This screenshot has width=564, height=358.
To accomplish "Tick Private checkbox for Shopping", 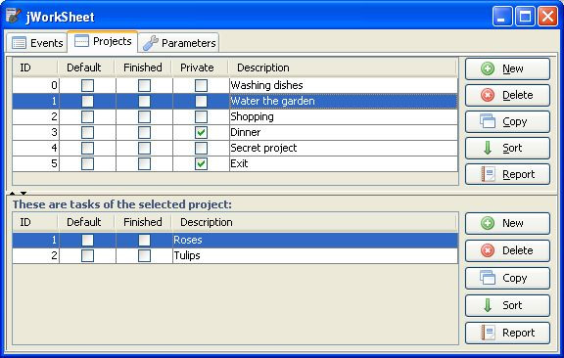I will tap(201, 116).
